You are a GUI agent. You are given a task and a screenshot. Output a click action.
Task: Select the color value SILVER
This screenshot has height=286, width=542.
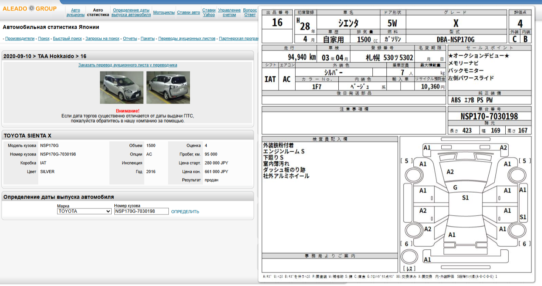tap(47, 172)
